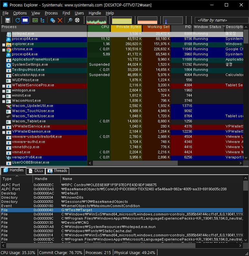Screen dimensions: 249x256
Task: Click the SystemSettings.exe gear icon
Action: point(9,65)
